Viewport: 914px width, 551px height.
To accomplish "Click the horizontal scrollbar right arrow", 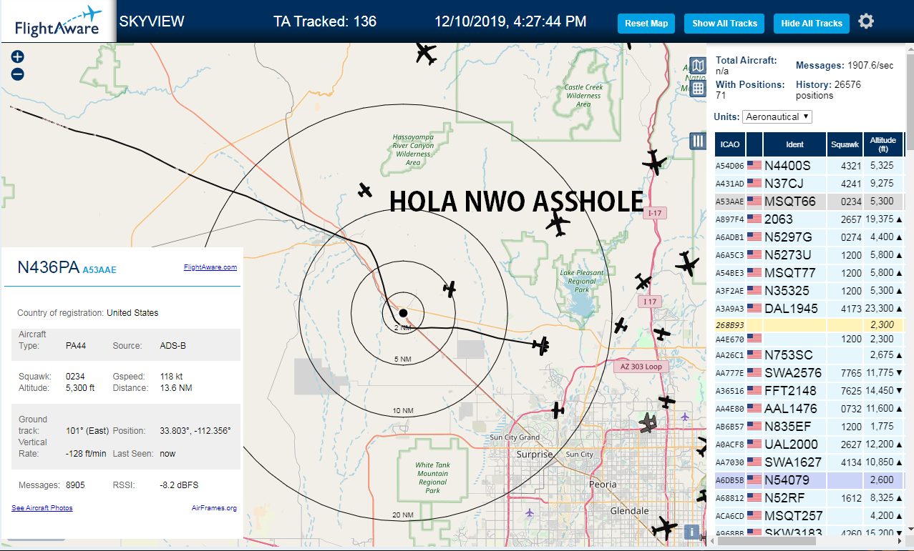I will (x=899, y=541).
